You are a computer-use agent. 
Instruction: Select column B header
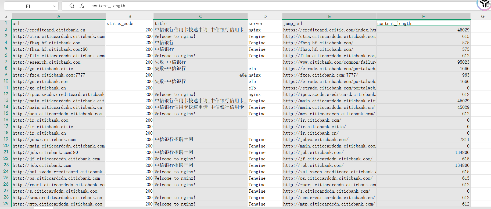pyautogui.click(x=130, y=16)
